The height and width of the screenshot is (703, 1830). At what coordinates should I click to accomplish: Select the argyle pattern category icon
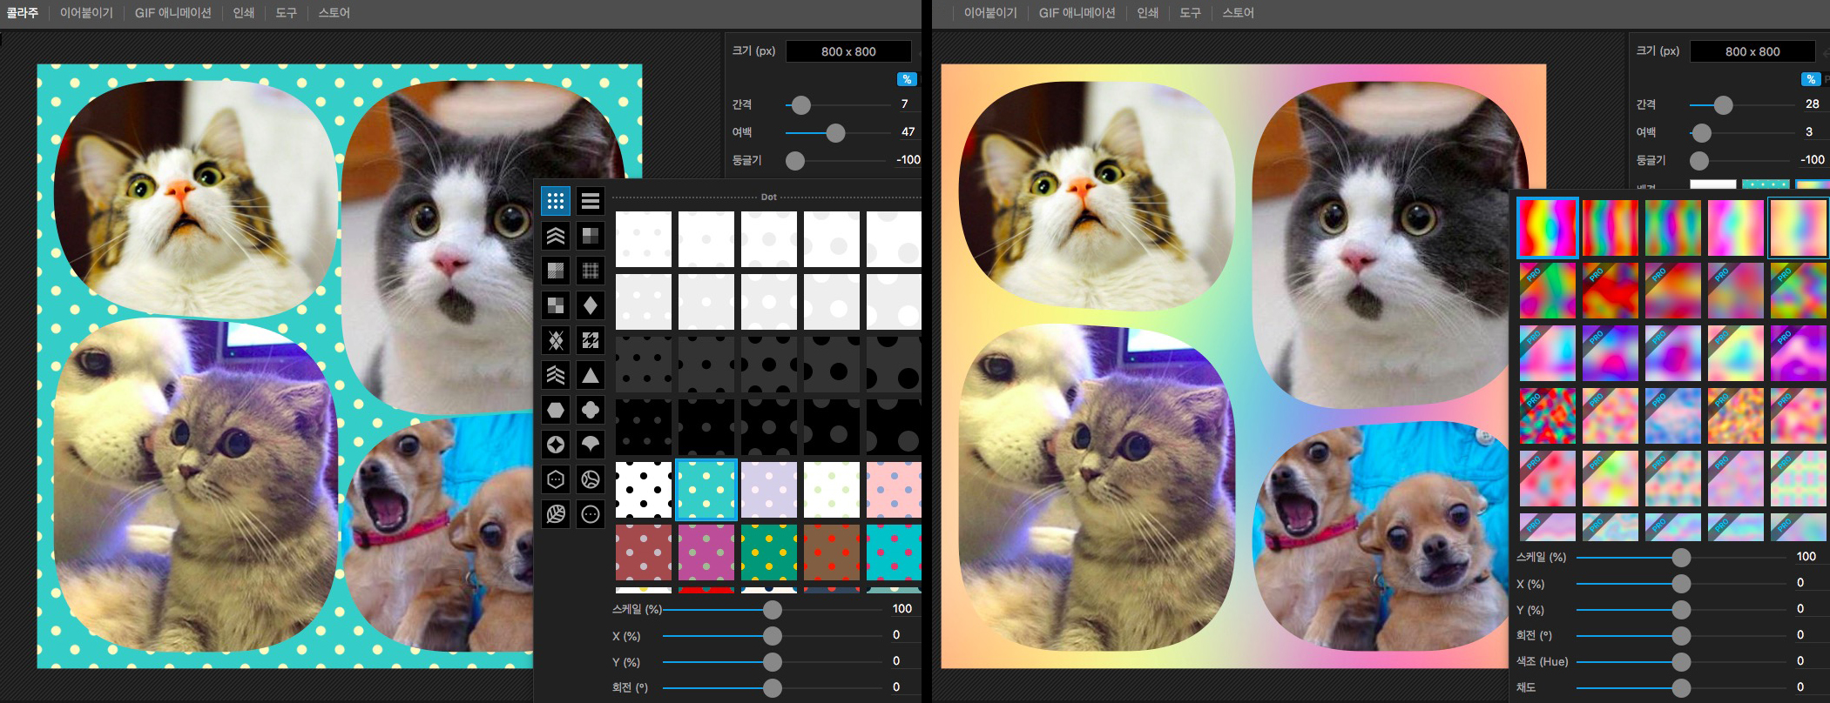coord(556,340)
